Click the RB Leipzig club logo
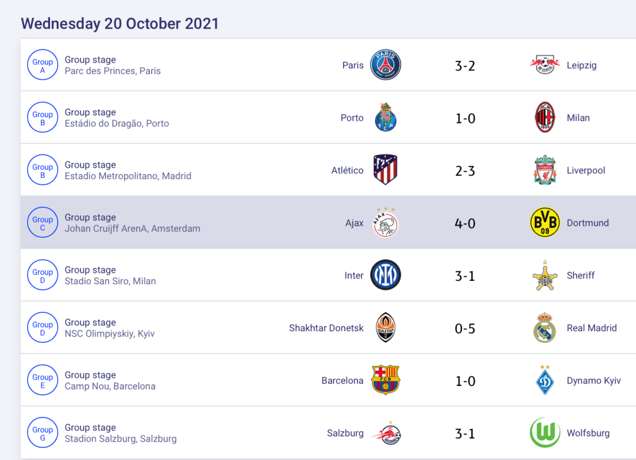The width and height of the screenshot is (636, 460). click(x=545, y=65)
